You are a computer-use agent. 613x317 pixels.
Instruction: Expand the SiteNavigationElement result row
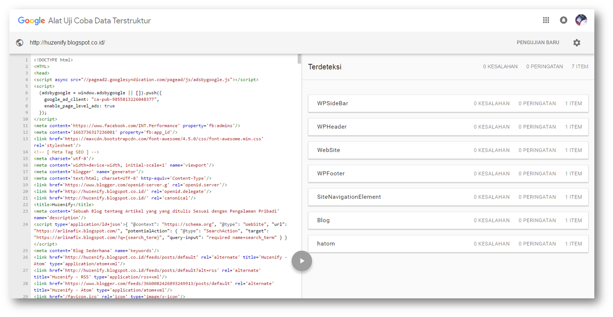coord(448,197)
